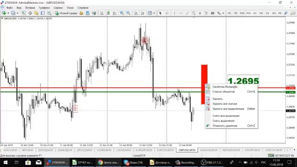
Task: Expand the arrows objects dropdown arrow
Action: pos(223,13)
